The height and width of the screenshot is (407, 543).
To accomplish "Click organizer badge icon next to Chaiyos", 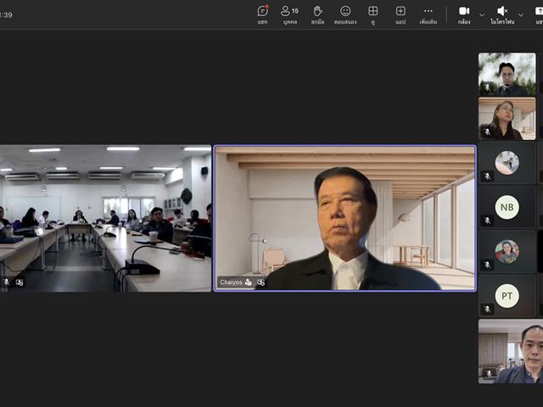I will (x=249, y=282).
